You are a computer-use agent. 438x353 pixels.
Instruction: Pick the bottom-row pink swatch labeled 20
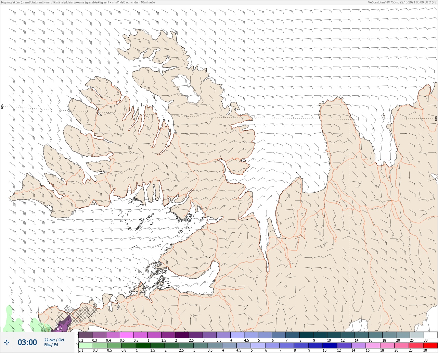(402, 345)
